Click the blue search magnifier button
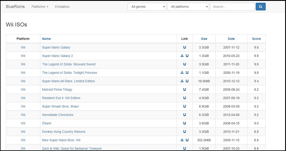This screenshot has height=151, width=286. point(261,7)
